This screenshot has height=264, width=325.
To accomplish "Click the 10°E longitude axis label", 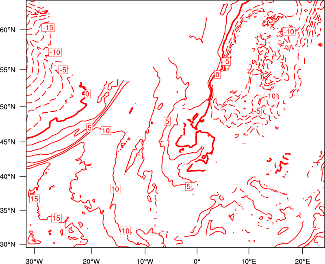I will click(249, 261).
